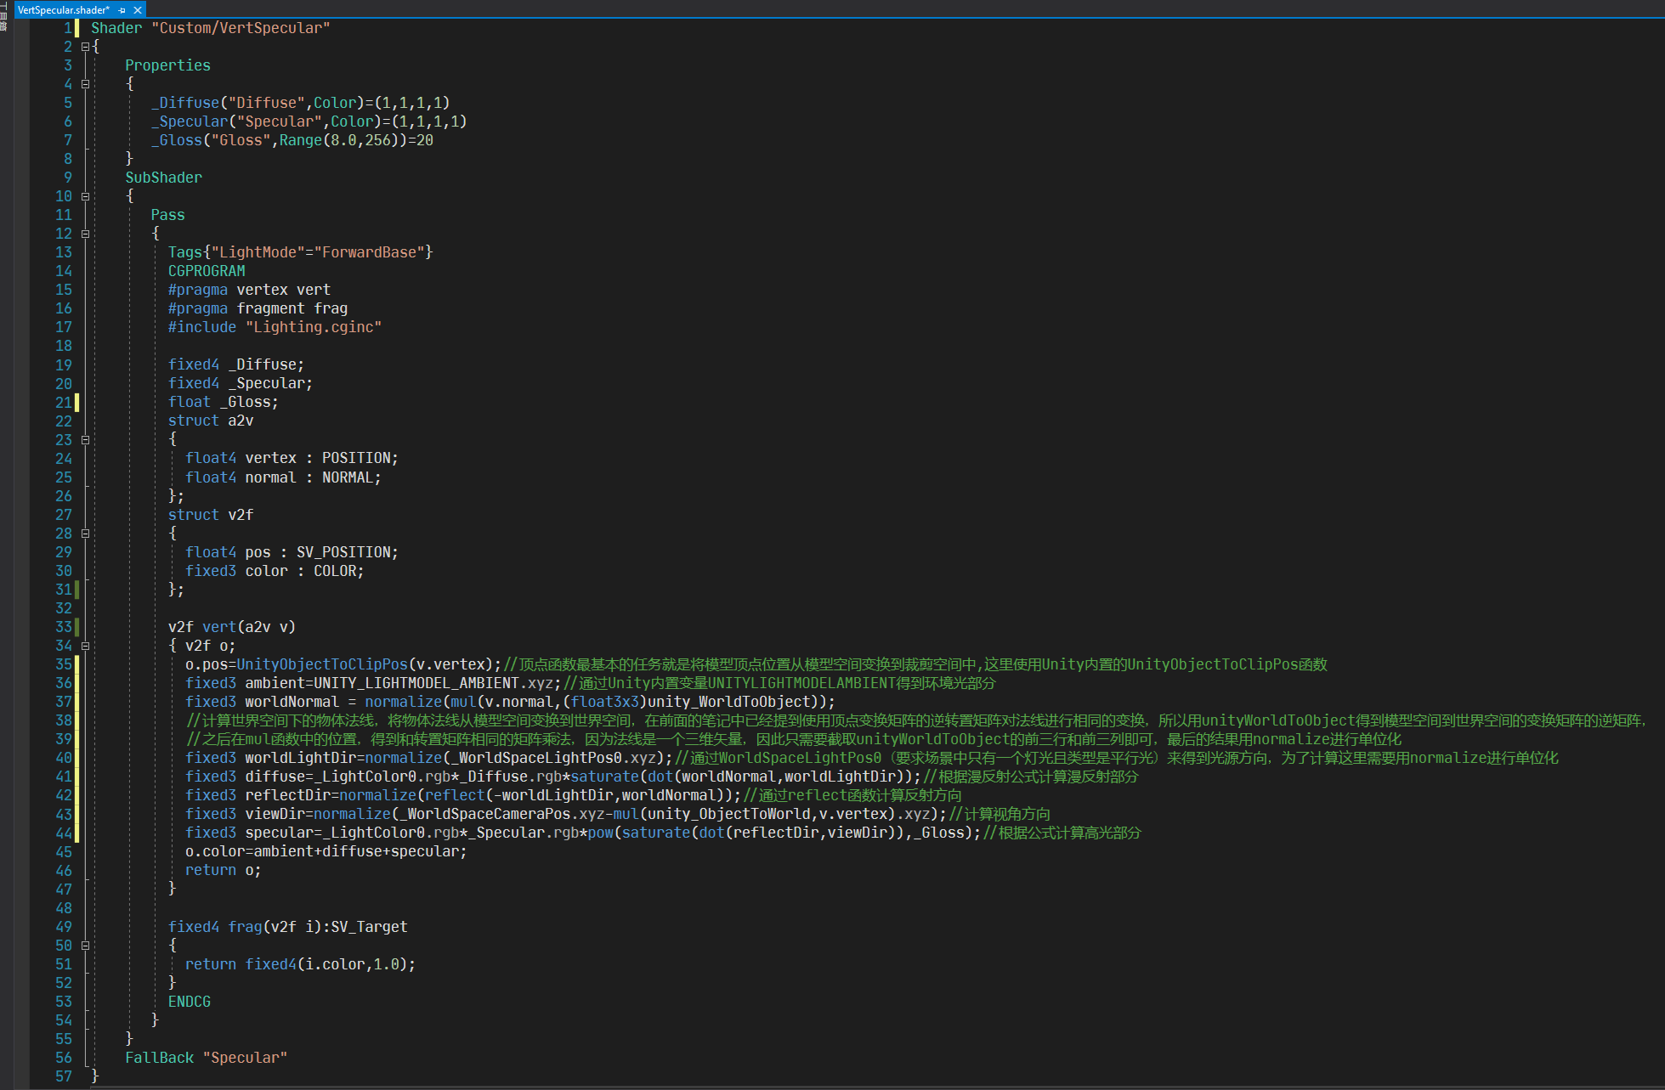Select the VertSpecular.shader document tab

(63, 10)
